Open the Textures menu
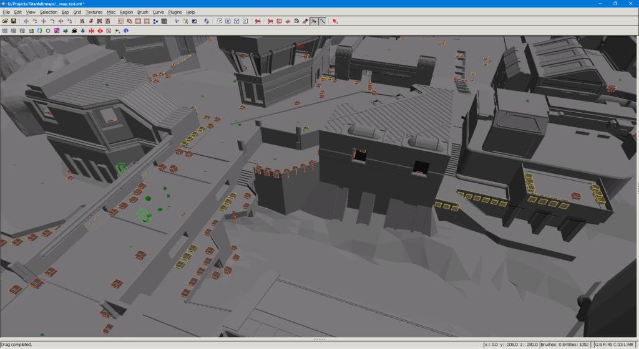This screenshot has height=349, width=639. (x=94, y=12)
